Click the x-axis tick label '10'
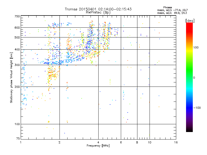This screenshot has height=155, width=207. pyautogui.click(x=150, y=142)
